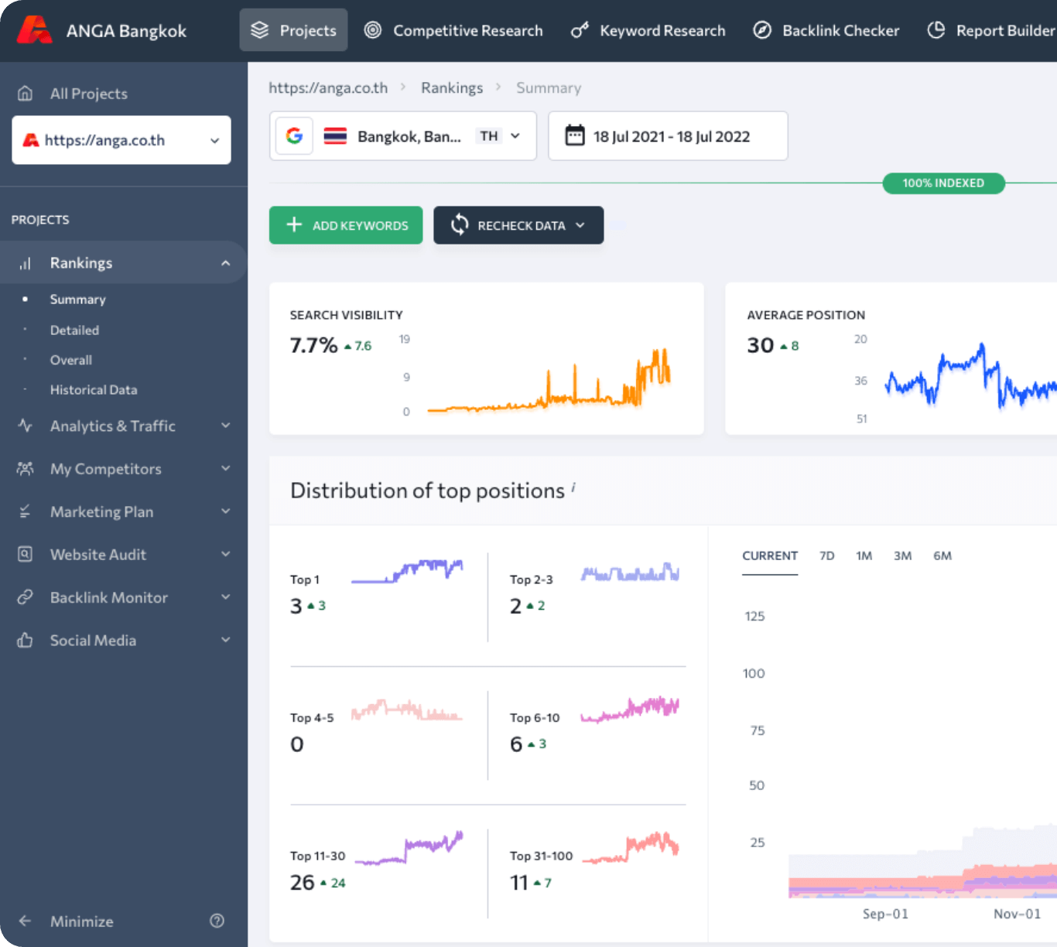The image size is (1057, 947).
Task: Click the Top 1 sparkline chart
Action: [x=407, y=571]
